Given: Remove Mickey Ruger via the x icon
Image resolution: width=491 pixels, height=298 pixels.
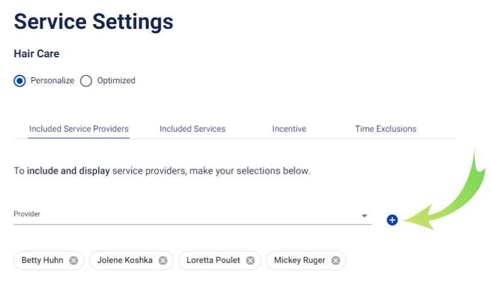Looking at the screenshot, I should (x=336, y=261).
